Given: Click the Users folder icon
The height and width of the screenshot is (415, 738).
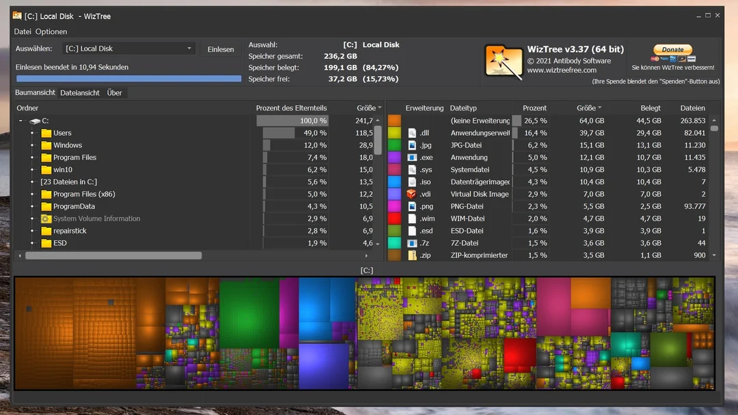Looking at the screenshot, I should [46, 133].
